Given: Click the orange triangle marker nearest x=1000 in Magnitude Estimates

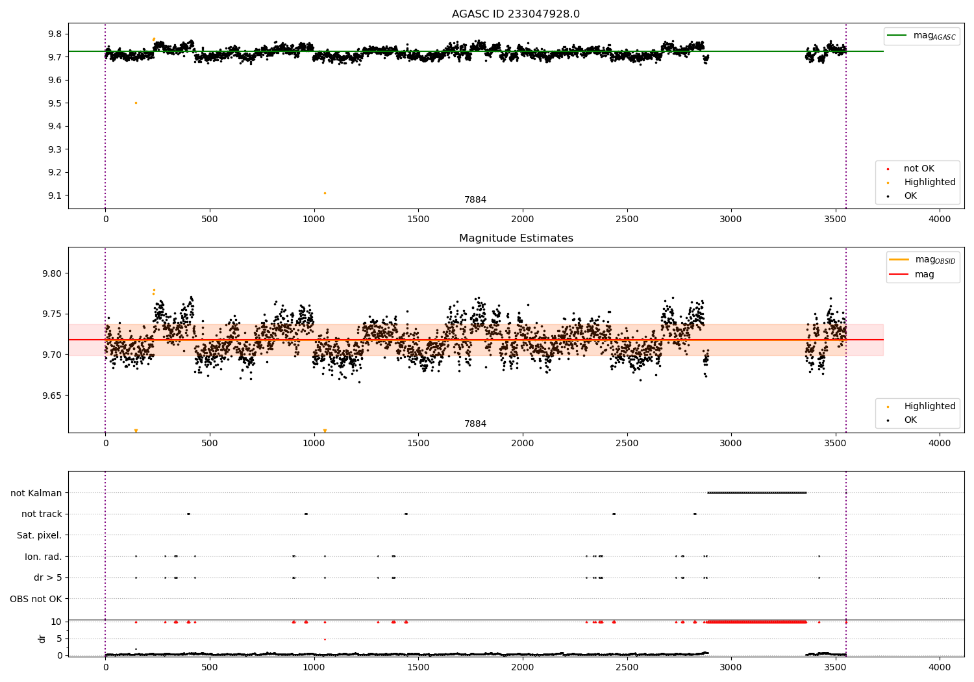Looking at the screenshot, I should pos(325,431).
